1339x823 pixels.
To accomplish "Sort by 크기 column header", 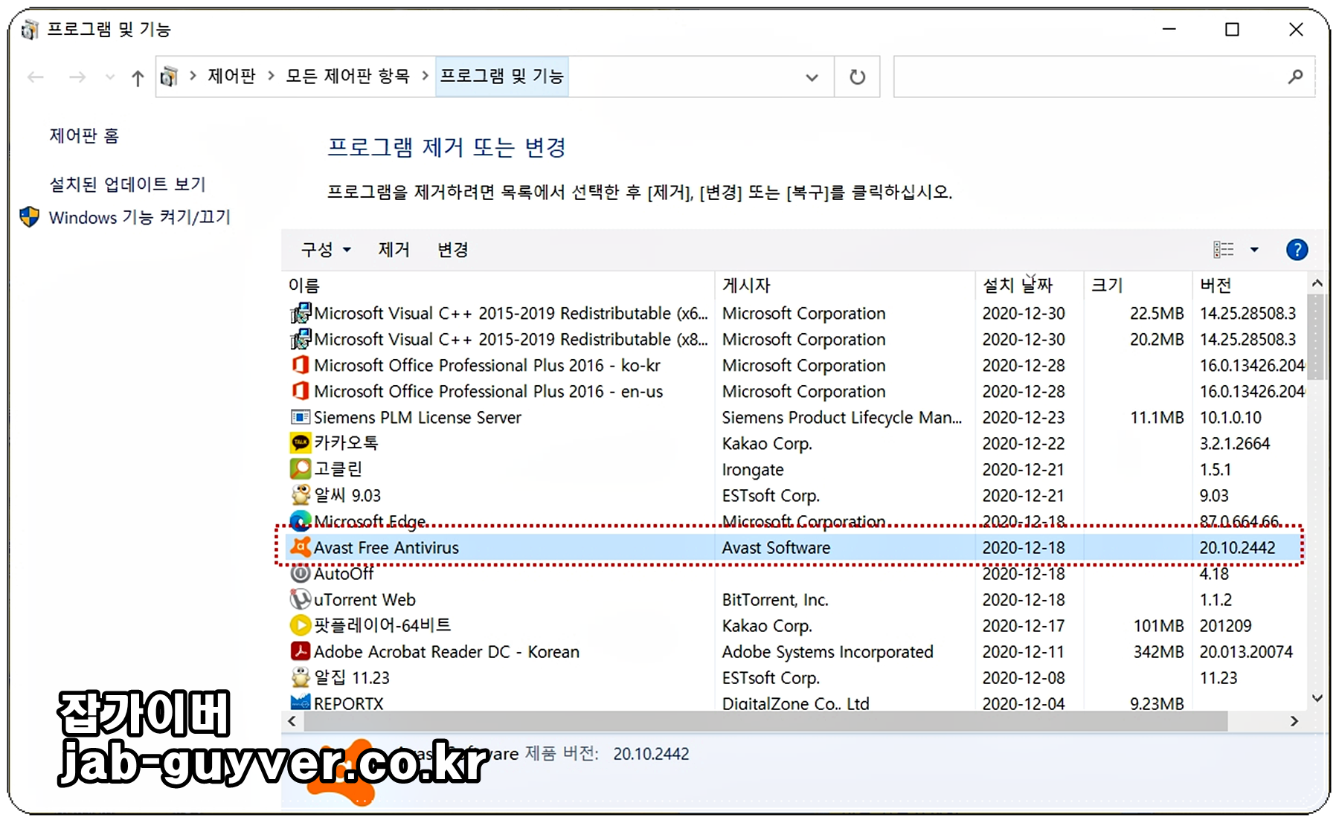I will (x=1107, y=285).
